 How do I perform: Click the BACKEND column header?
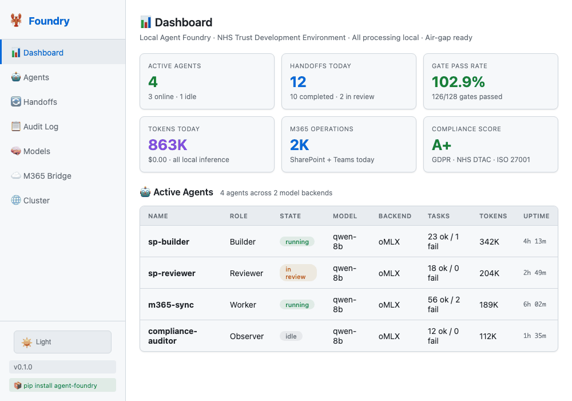point(395,216)
